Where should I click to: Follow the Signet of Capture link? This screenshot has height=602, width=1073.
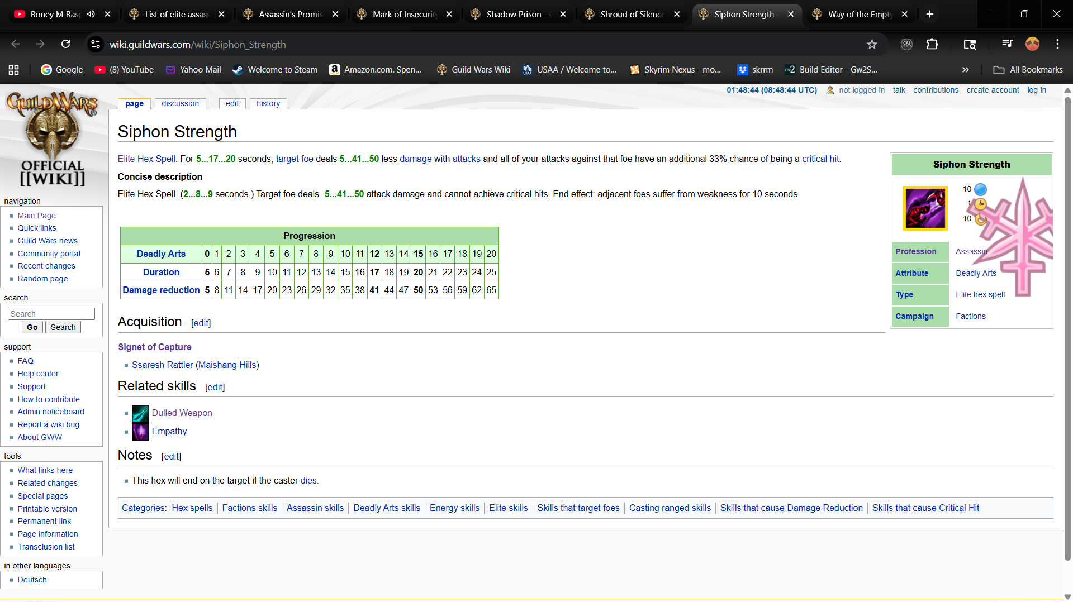click(155, 347)
